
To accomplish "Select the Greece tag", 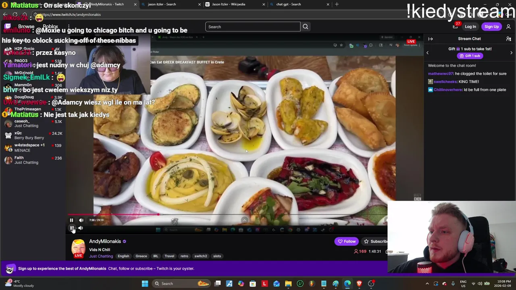I will point(141,256).
